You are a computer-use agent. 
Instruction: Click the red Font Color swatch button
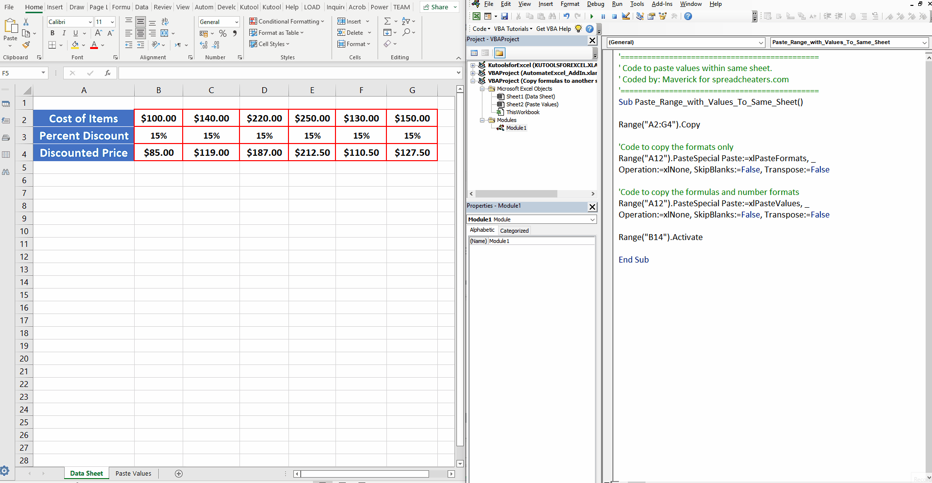click(94, 45)
